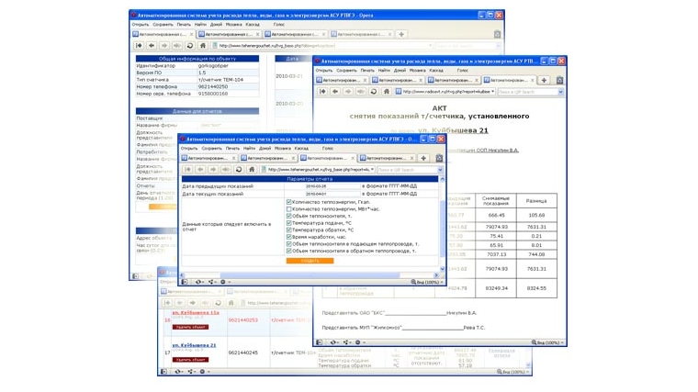Switch to first tab in AKT report window
The width and height of the screenshot is (698, 392).
(341, 80)
